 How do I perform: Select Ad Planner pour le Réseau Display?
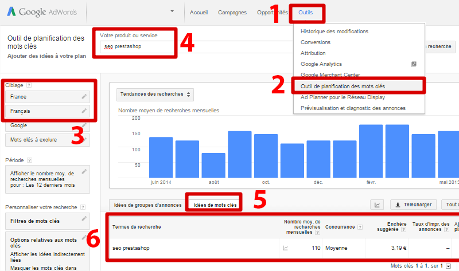pyautogui.click(x=343, y=97)
